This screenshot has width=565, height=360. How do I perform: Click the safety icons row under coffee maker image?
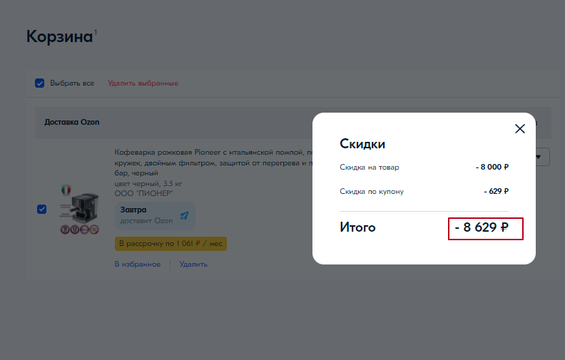tap(80, 230)
